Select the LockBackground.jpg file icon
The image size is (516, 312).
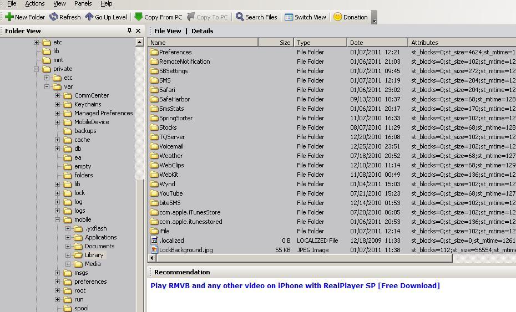click(154, 250)
